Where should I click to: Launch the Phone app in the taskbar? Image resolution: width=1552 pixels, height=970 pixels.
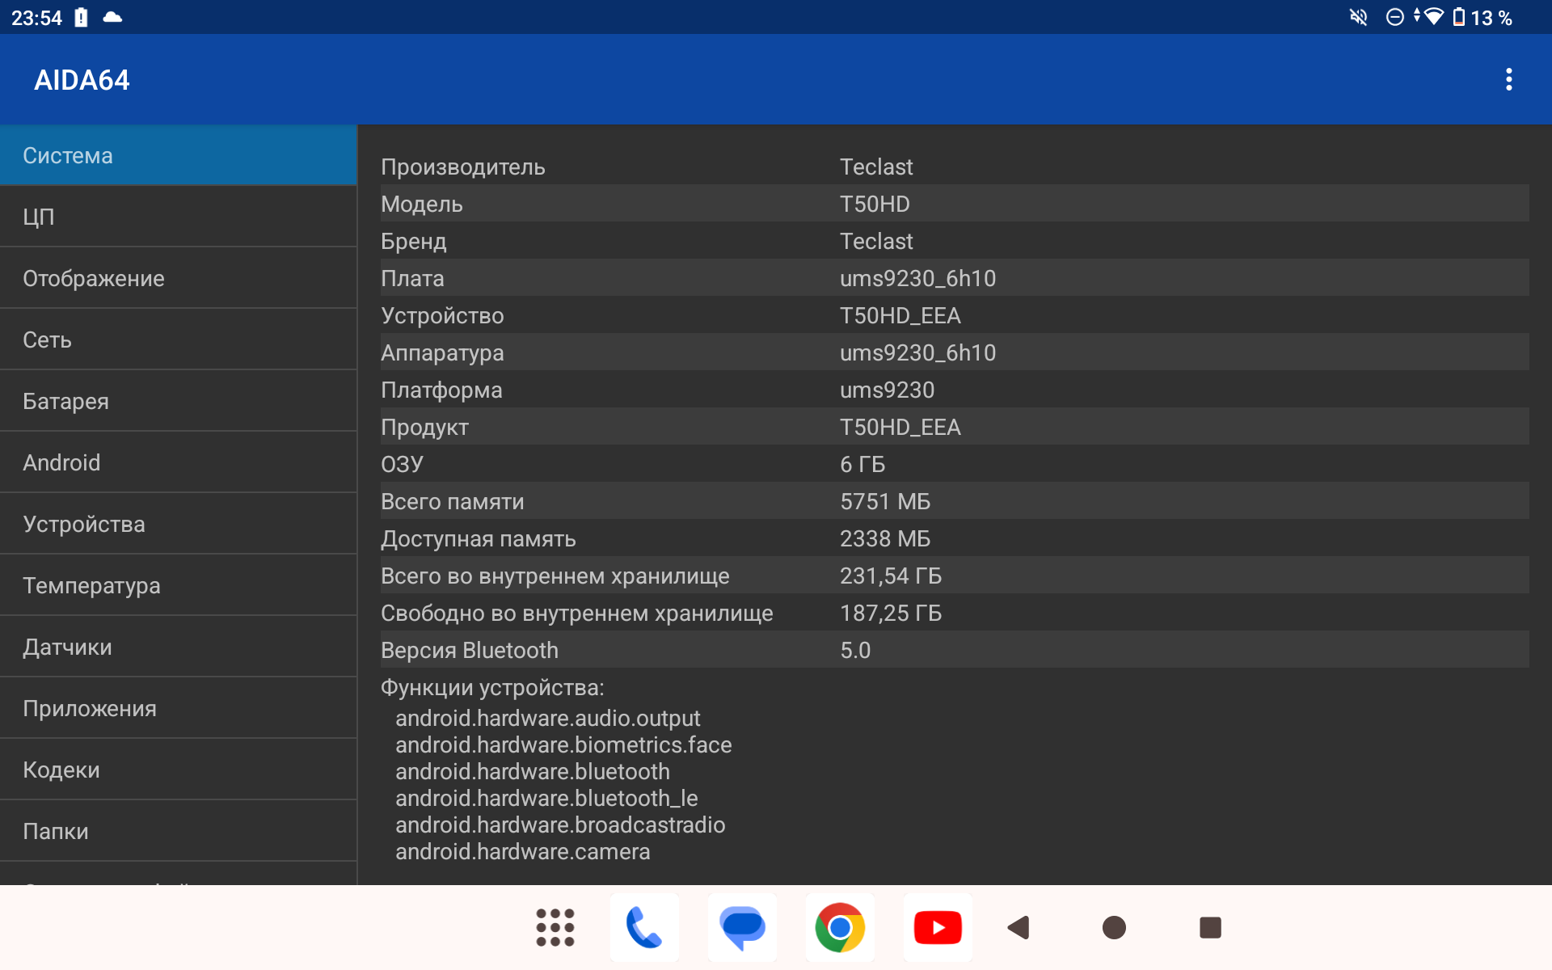[x=644, y=927]
